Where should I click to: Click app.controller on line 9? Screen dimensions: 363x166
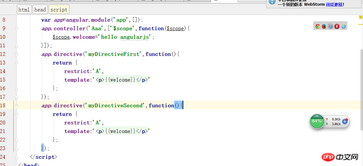pyautogui.click(x=63, y=28)
